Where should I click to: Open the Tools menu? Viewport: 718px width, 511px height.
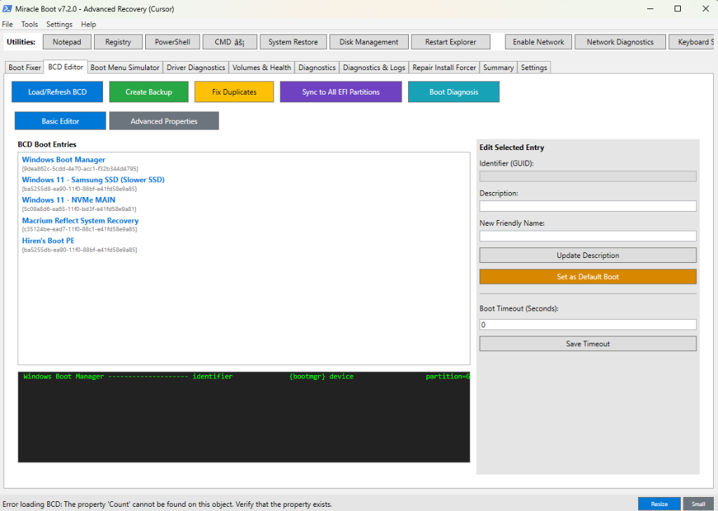point(29,24)
